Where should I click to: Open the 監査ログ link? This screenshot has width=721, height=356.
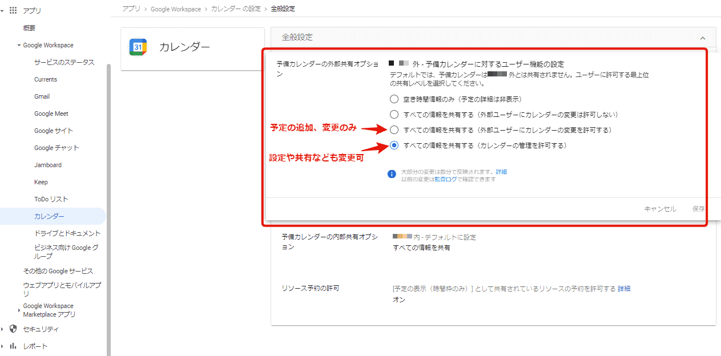click(x=445, y=179)
